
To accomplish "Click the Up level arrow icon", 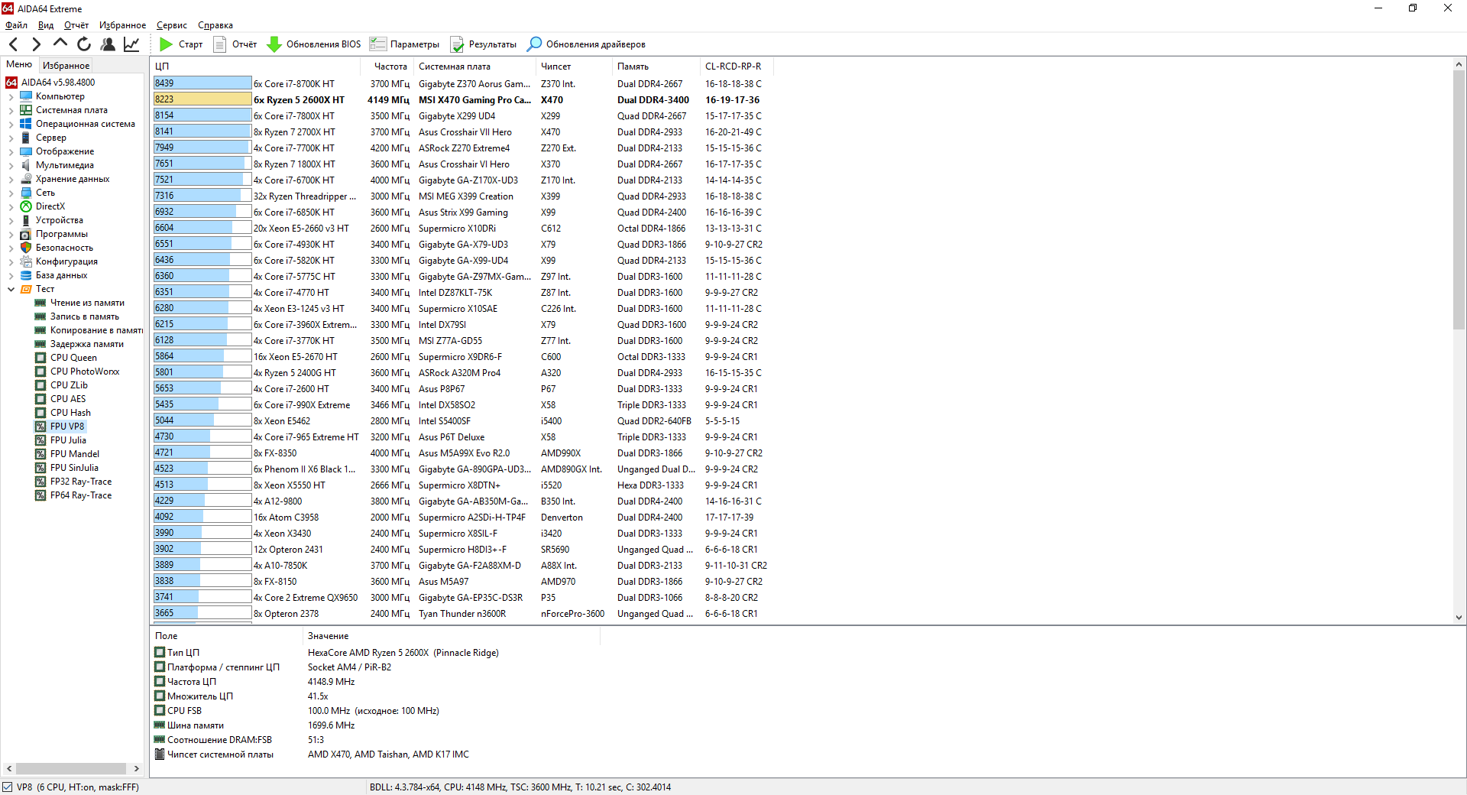I will point(60,44).
